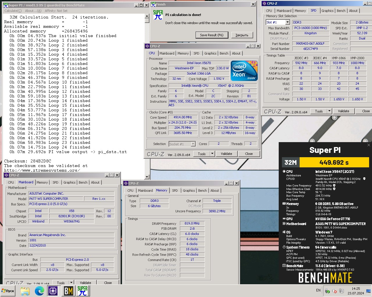The height and width of the screenshot is (297, 372).
Task: Click Validate in Mainboard CPU-Z window
Action: pyautogui.click(x=85, y=282)
